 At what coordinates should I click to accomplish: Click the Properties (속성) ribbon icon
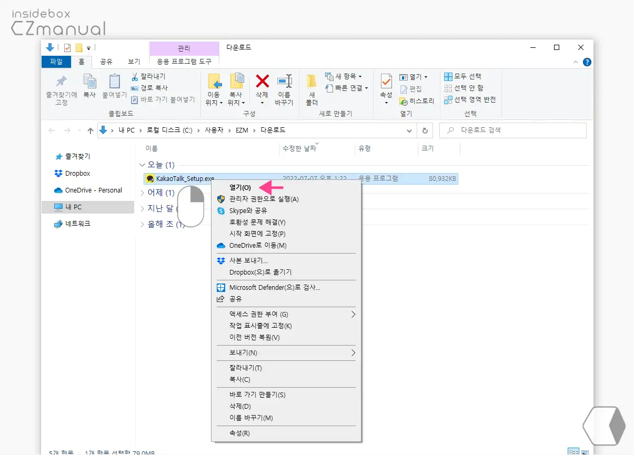click(x=386, y=82)
